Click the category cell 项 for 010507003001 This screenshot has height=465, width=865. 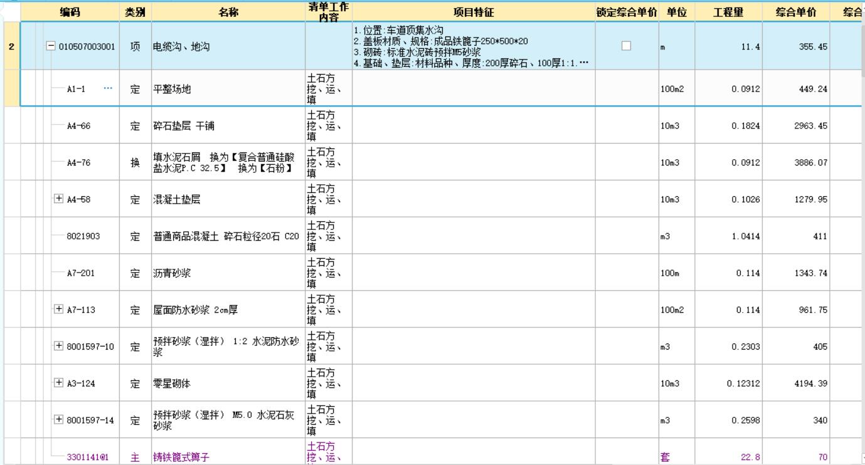tap(135, 46)
